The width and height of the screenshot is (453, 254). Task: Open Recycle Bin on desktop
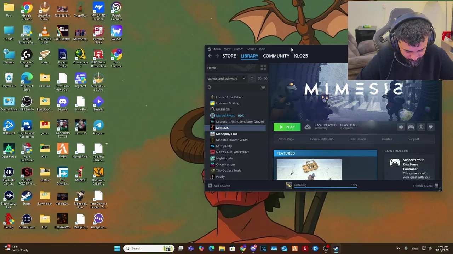click(x=9, y=80)
